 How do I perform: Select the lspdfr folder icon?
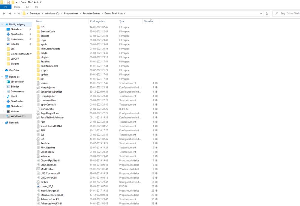click(38, 44)
